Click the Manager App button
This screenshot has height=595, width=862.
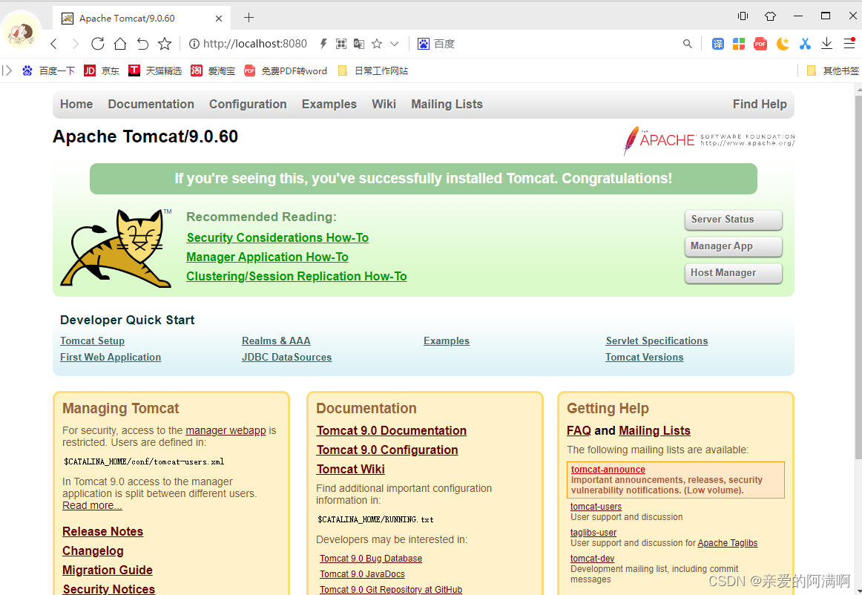[734, 246]
